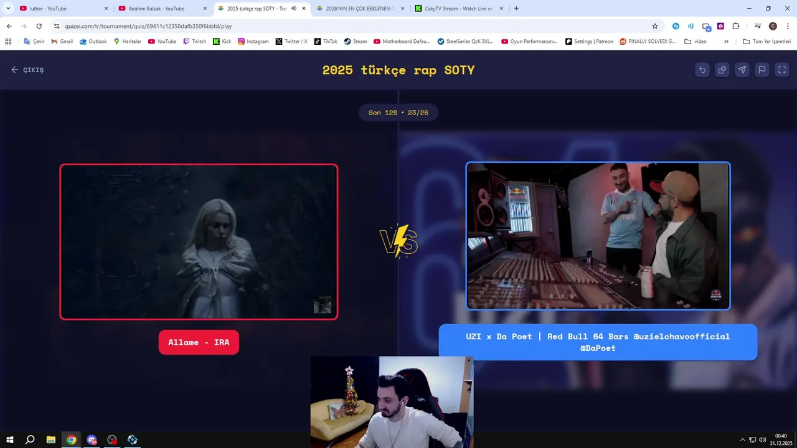The width and height of the screenshot is (797, 448).
Task: Switch to the luther - YouTube tab
Action: [64, 9]
